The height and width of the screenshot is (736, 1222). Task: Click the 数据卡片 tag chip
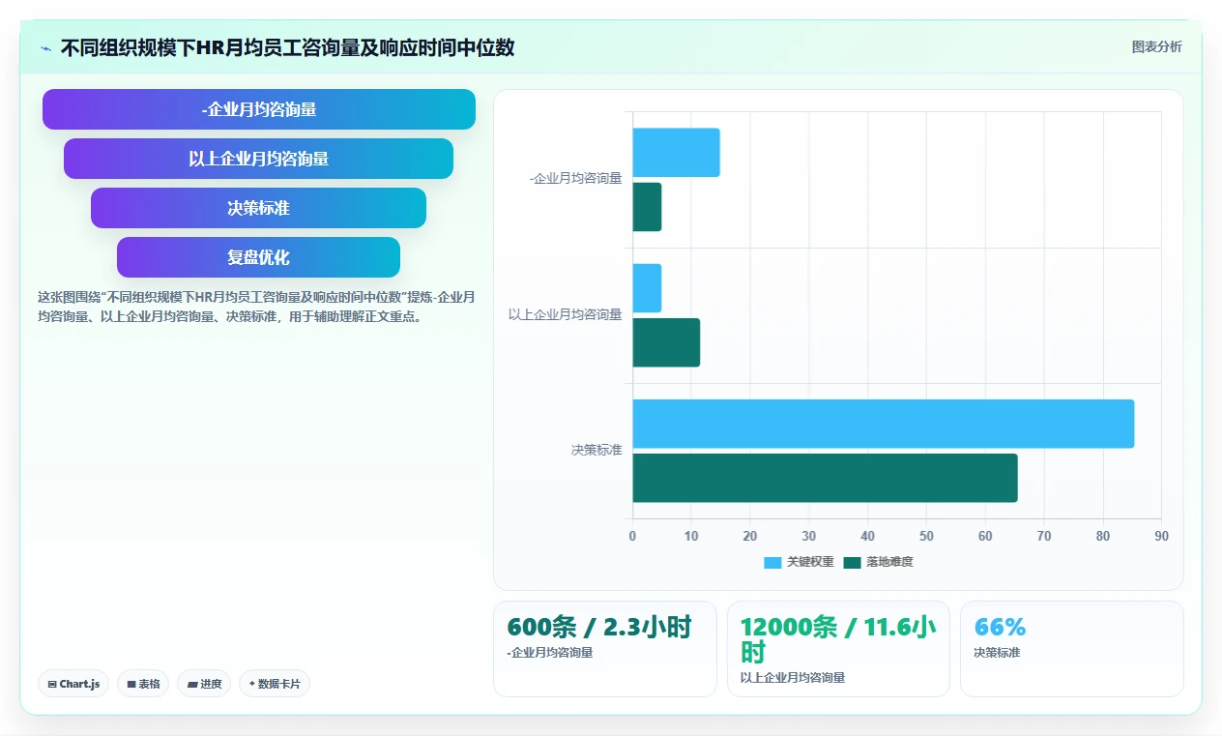pyautogui.click(x=275, y=684)
